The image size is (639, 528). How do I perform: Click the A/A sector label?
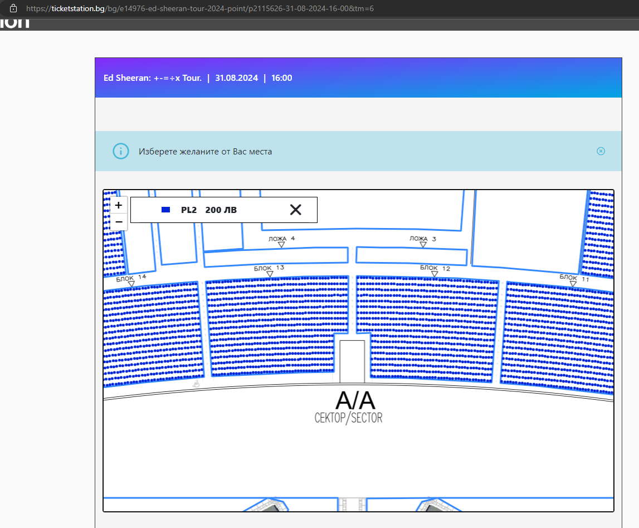pyautogui.click(x=355, y=401)
